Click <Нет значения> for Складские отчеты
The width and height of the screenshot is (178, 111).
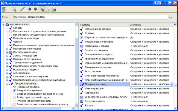tap(139, 101)
